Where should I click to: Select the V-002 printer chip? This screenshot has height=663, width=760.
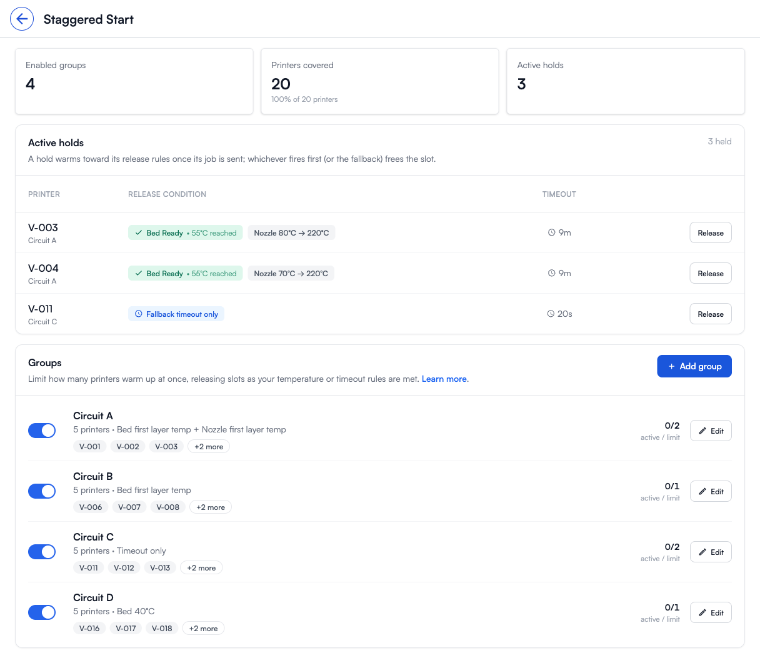point(128,447)
